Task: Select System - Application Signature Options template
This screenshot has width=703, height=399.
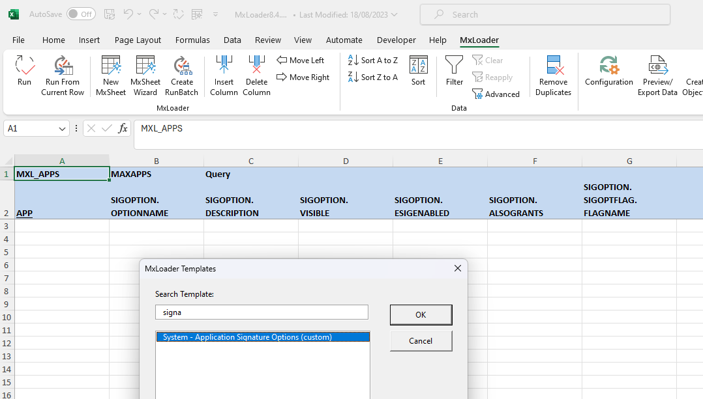Action: 248,337
